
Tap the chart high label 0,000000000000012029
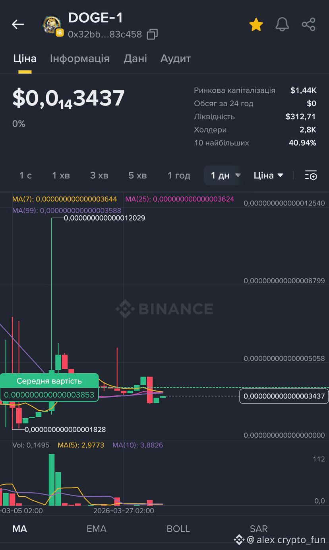pyautogui.click(x=105, y=218)
